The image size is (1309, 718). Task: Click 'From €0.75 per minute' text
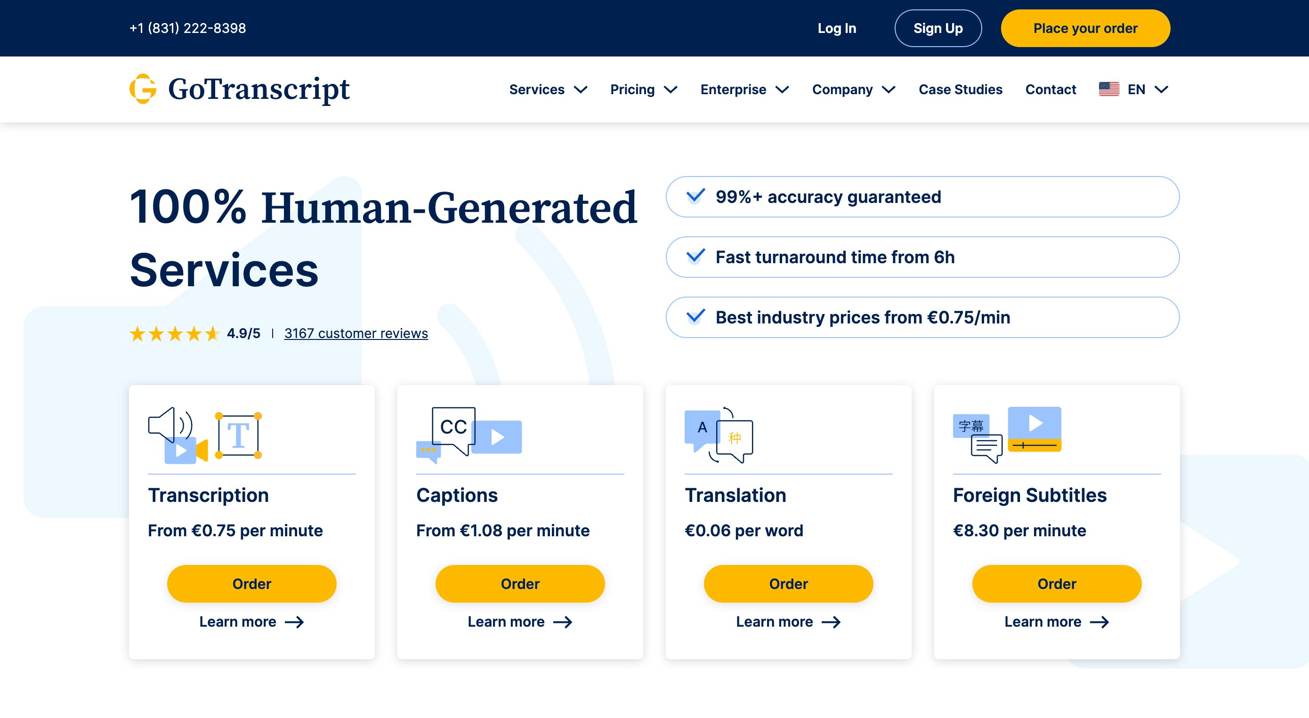pos(235,531)
